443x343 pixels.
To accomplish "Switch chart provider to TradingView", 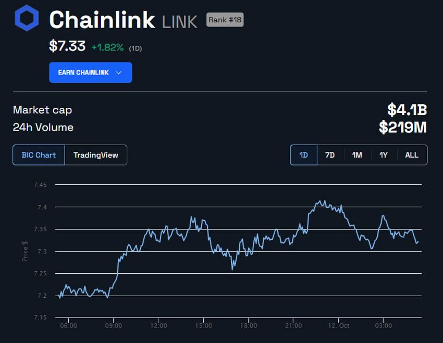I will click(97, 155).
